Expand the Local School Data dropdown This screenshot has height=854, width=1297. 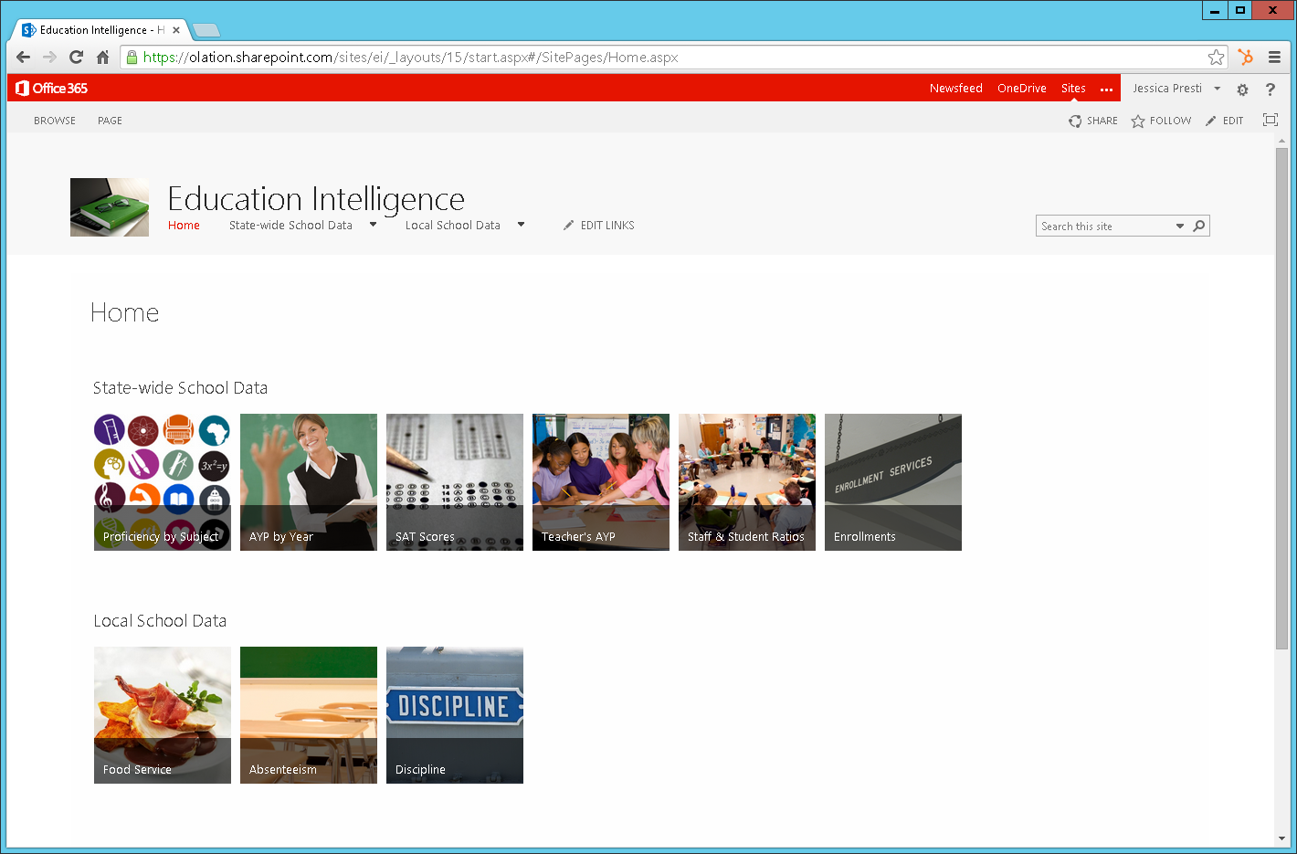click(x=521, y=224)
